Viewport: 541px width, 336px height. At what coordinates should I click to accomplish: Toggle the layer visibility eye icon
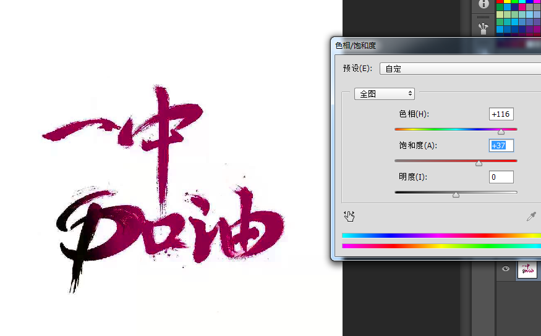506,269
